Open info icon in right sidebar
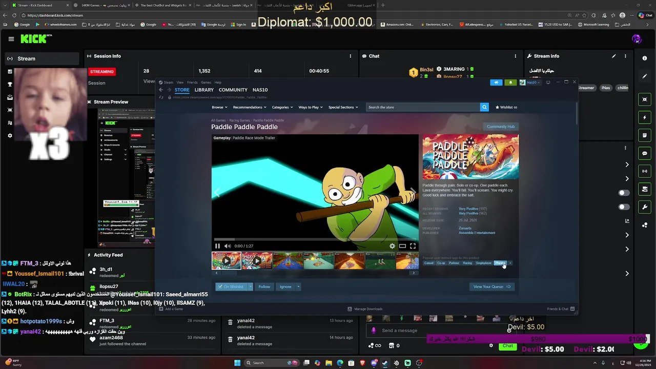Viewport: 656px width, 369px height. click(645, 58)
